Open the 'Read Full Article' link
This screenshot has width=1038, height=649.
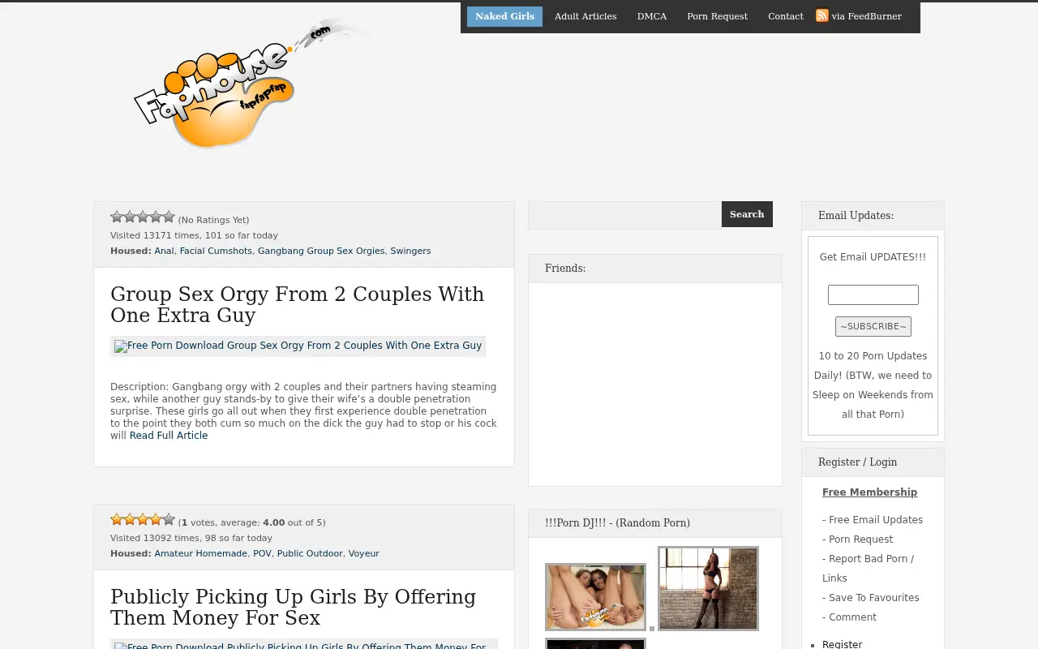[169, 436]
